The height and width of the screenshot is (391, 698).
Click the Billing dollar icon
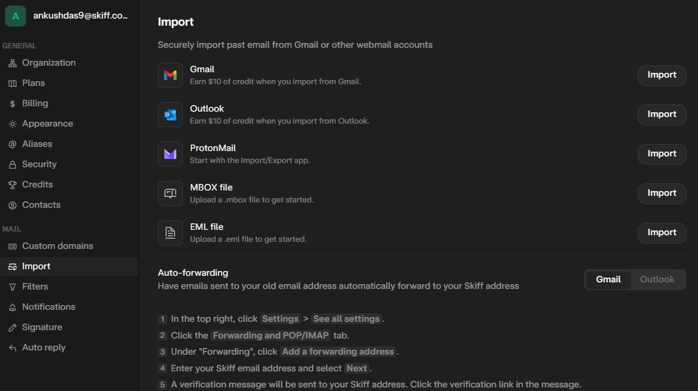click(12, 103)
